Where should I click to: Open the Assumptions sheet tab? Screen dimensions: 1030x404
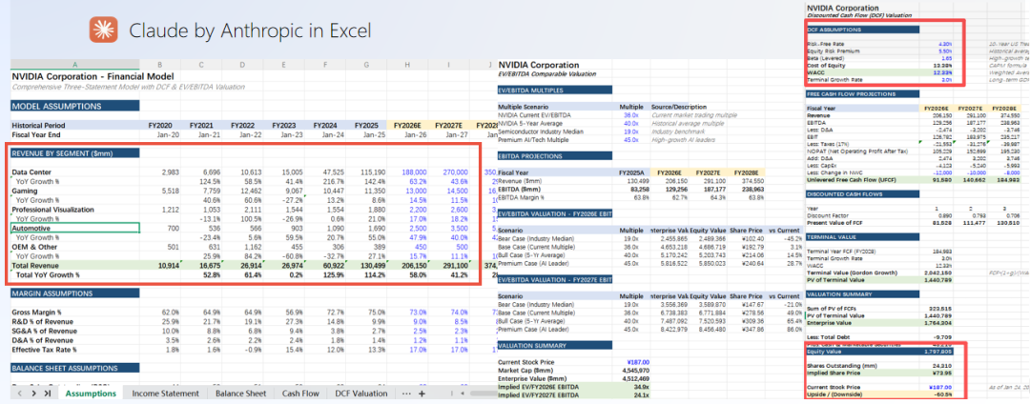pos(91,394)
